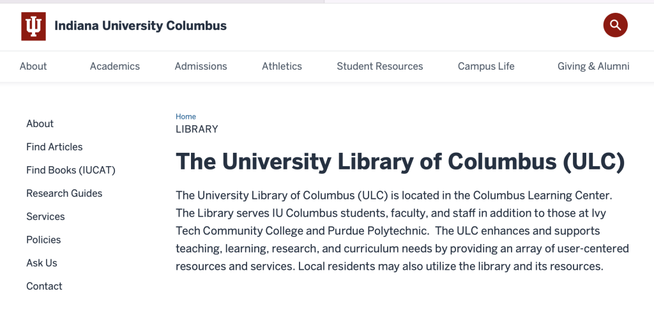Go to Athletics in the navigation bar
This screenshot has width=654, height=333.
coord(282,66)
